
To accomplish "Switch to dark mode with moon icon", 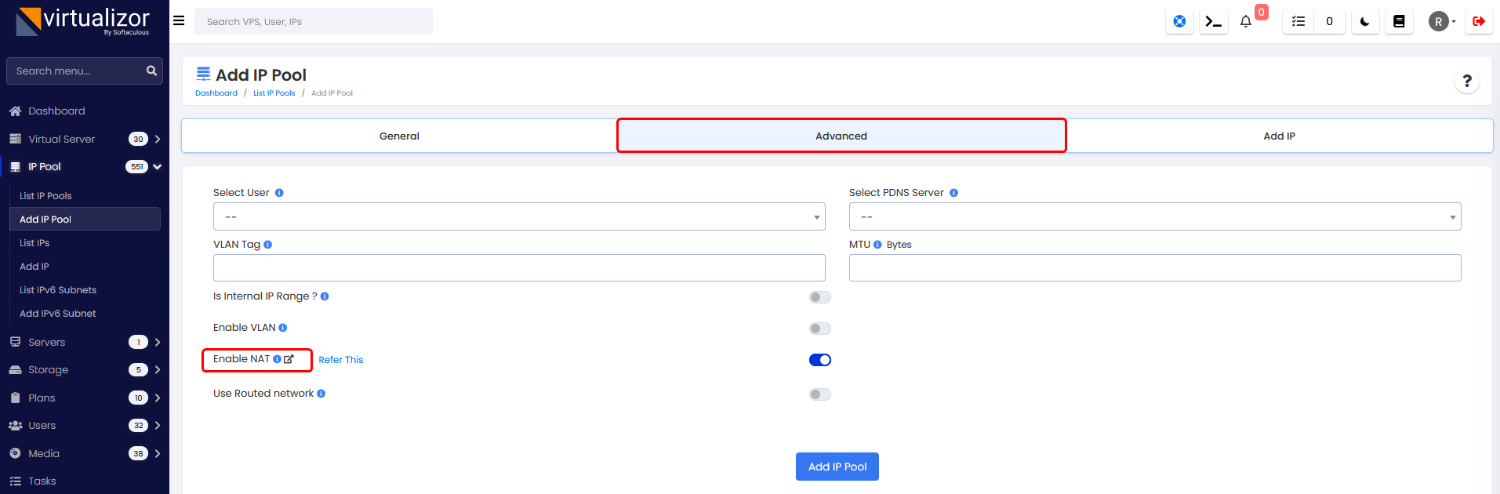I will coord(1365,22).
